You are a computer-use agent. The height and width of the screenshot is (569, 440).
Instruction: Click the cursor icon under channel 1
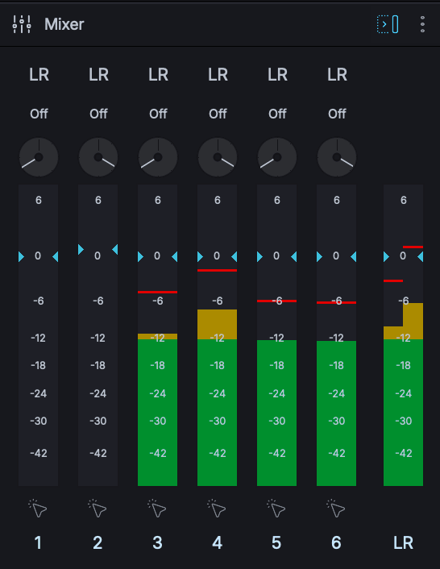click(38, 508)
